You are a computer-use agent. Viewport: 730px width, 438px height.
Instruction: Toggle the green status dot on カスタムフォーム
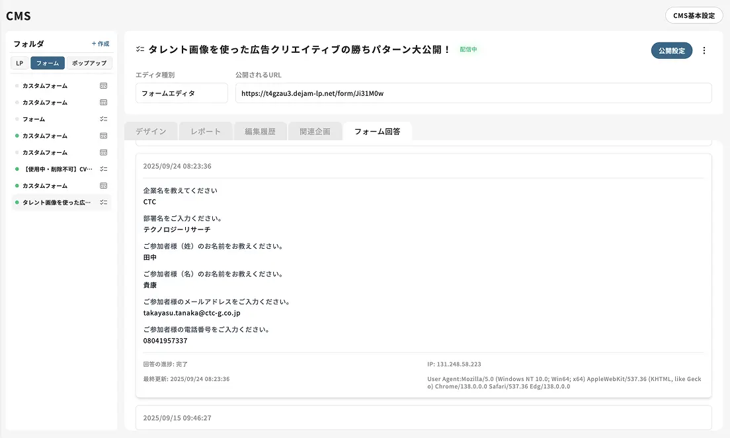(x=16, y=135)
